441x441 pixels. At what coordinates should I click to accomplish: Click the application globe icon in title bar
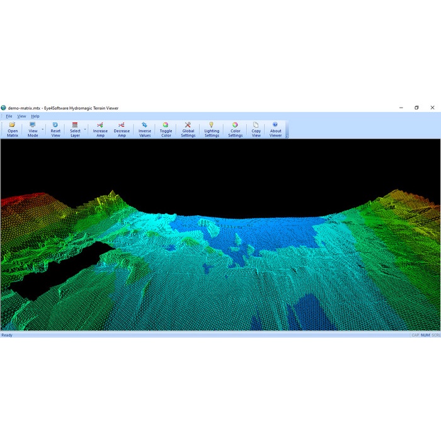point(3,108)
